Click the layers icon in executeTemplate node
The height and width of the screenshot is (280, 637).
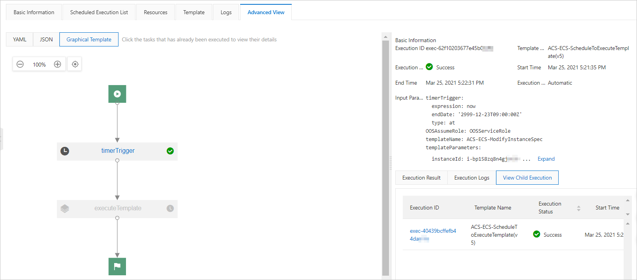click(65, 208)
